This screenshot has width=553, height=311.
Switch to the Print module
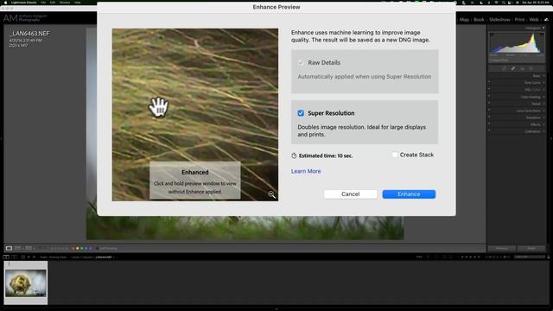click(x=519, y=20)
